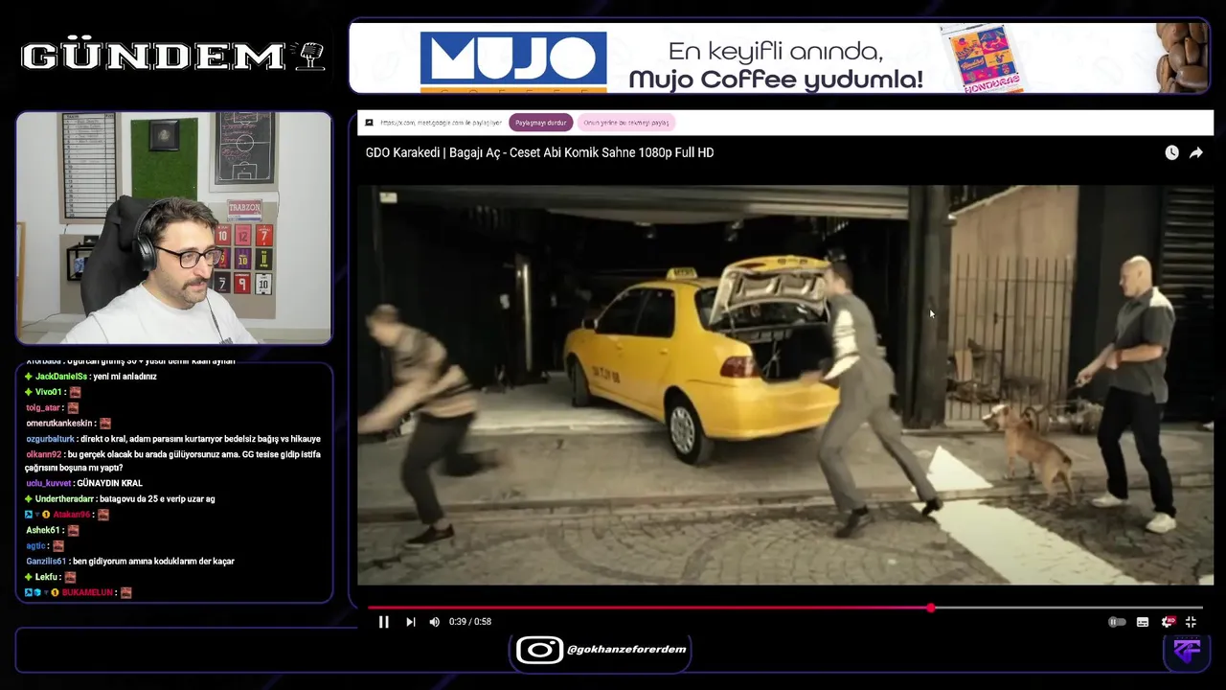Open the Mujo Coffee banner ad

click(x=780, y=57)
